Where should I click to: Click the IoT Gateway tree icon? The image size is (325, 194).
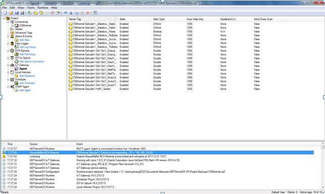12,65
